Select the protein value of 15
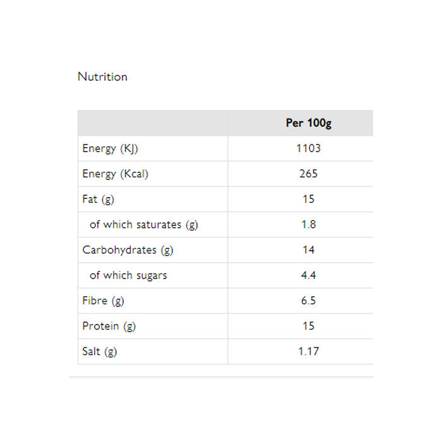 [x=308, y=326]
